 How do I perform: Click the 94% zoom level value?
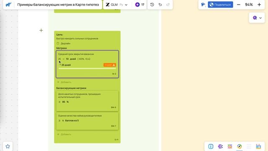pyautogui.click(x=249, y=5)
